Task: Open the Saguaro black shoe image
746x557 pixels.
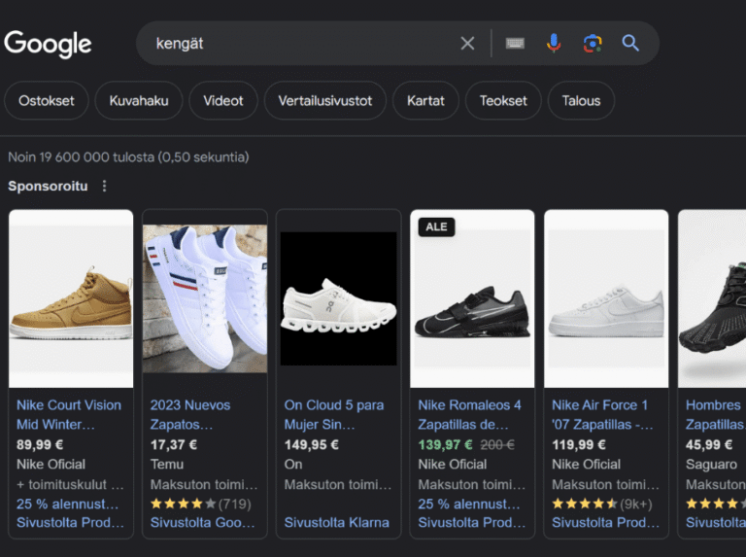Action: (x=712, y=298)
